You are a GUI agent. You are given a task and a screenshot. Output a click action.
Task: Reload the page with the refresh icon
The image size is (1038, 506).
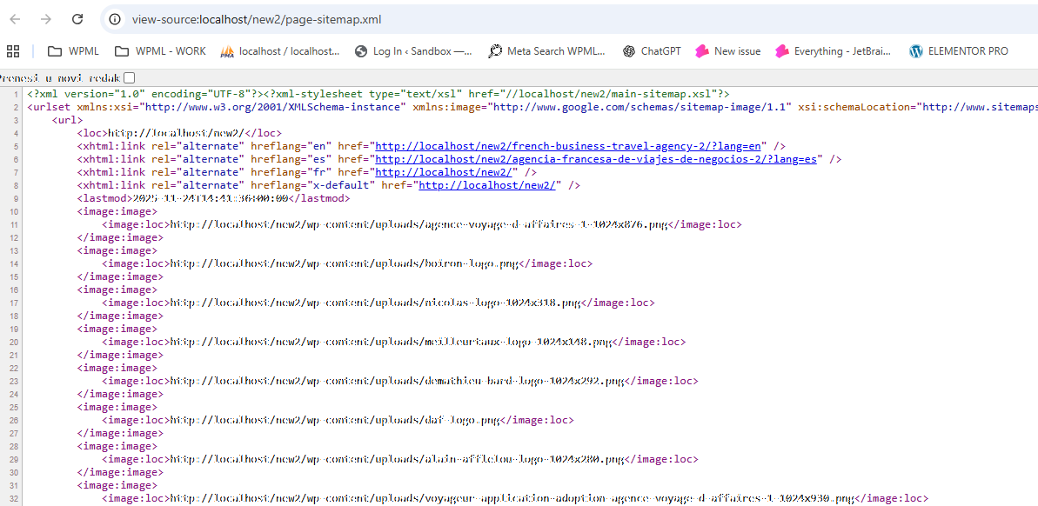(x=77, y=19)
